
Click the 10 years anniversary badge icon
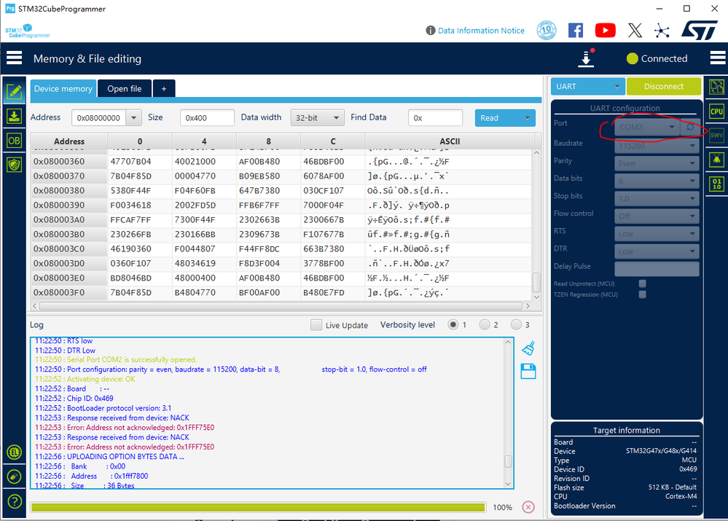[x=547, y=31]
